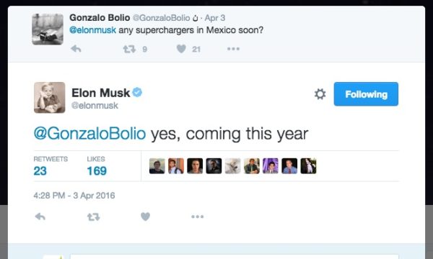Image resolution: width=433 pixels, height=259 pixels.
Task: Like Elon Musk's tweet with heart
Action: (x=145, y=217)
